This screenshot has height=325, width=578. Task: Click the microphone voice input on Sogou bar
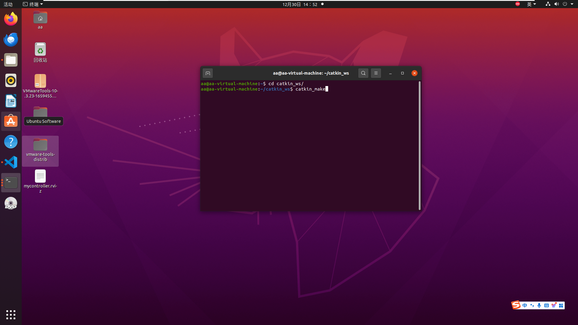pyautogui.click(x=539, y=305)
